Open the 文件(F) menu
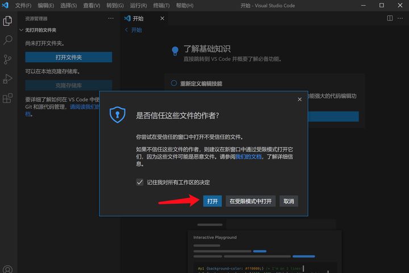The image size is (409, 273). coord(23,6)
